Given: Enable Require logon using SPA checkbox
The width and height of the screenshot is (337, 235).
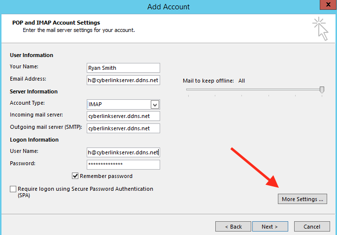Looking at the screenshot, I should (13, 189).
